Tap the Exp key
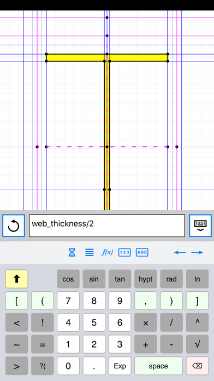This screenshot has width=214, height=381. click(120, 366)
